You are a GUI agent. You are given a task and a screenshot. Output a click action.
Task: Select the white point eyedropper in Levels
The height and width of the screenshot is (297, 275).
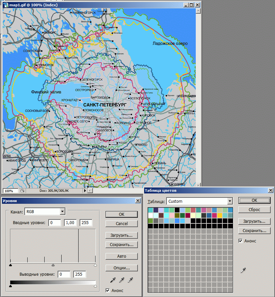130,279
